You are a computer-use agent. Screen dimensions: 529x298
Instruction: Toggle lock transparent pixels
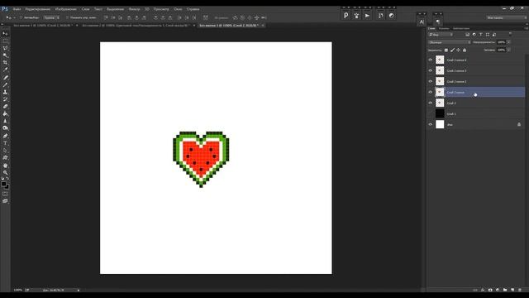446,50
